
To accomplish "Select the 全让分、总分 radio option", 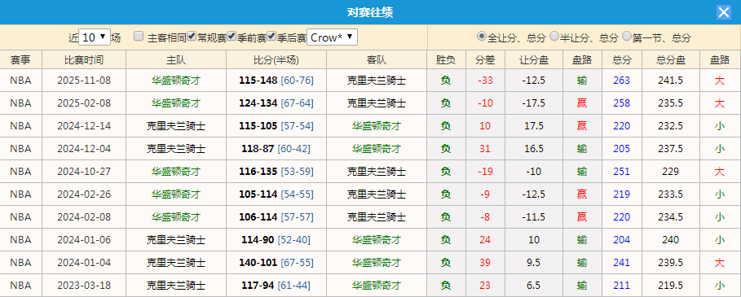I will coord(482,37).
